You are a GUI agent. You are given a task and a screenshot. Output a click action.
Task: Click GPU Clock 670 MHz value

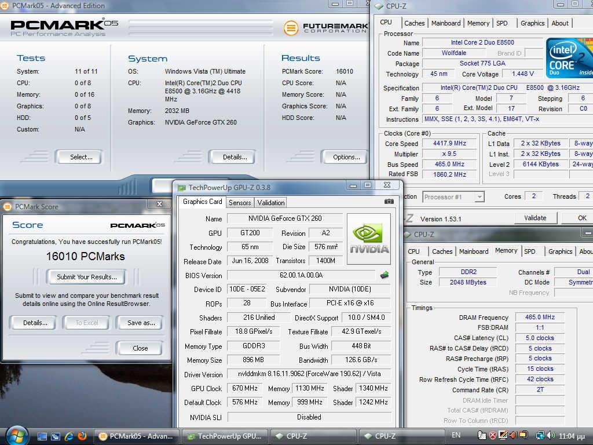245,388
